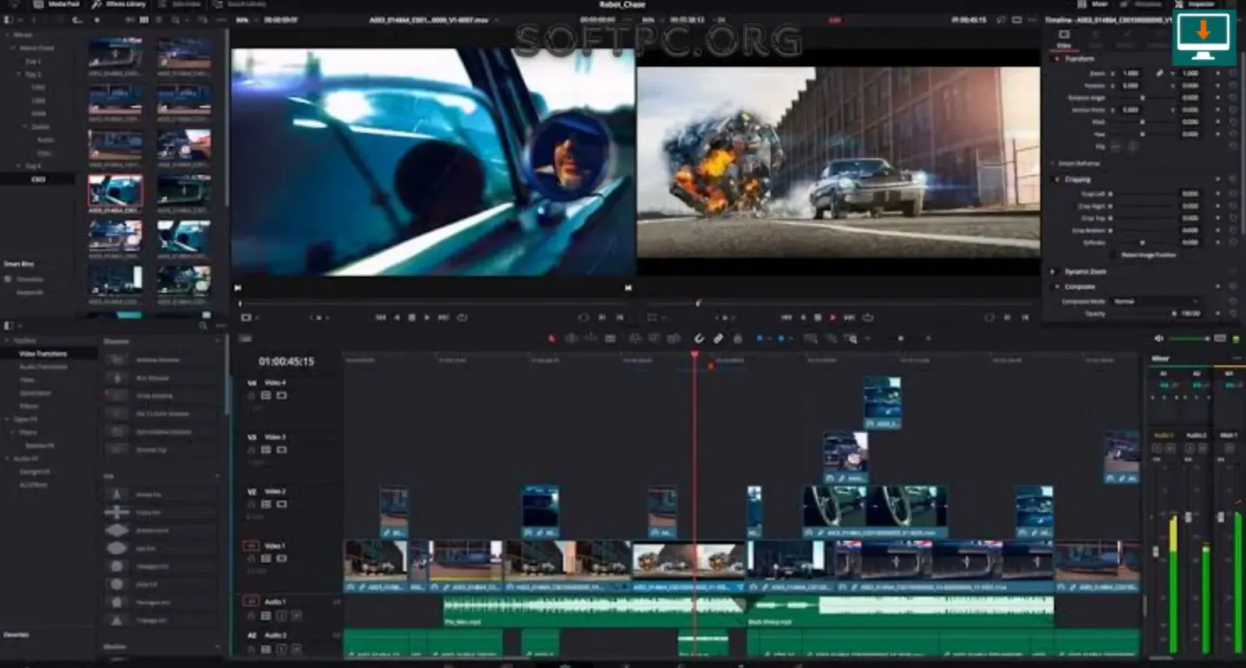Toggle Video 1 track enable icon
The width and height of the screenshot is (1246, 668).
281,558
